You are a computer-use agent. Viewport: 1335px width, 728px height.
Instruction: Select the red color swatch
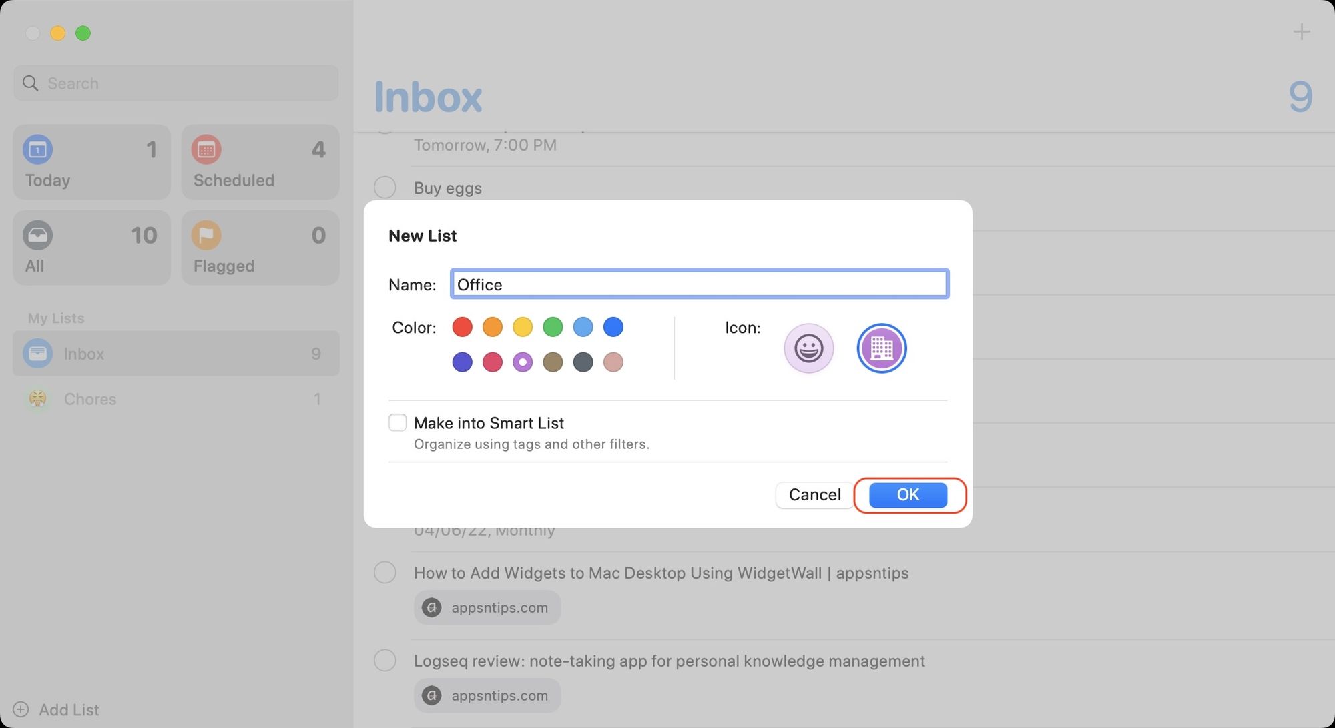(x=462, y=327)
